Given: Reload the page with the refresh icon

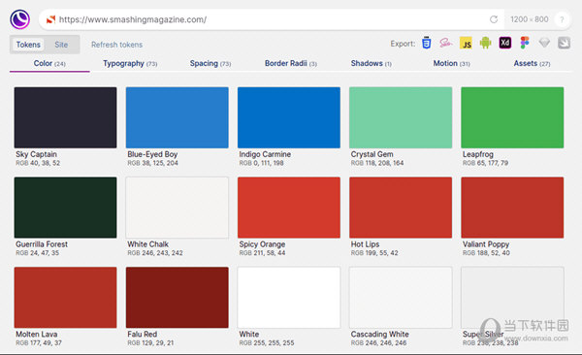Looking at the screenshot, I should 494,19.
